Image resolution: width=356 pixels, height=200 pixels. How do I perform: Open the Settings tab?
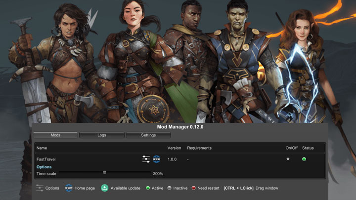point(148,135)
